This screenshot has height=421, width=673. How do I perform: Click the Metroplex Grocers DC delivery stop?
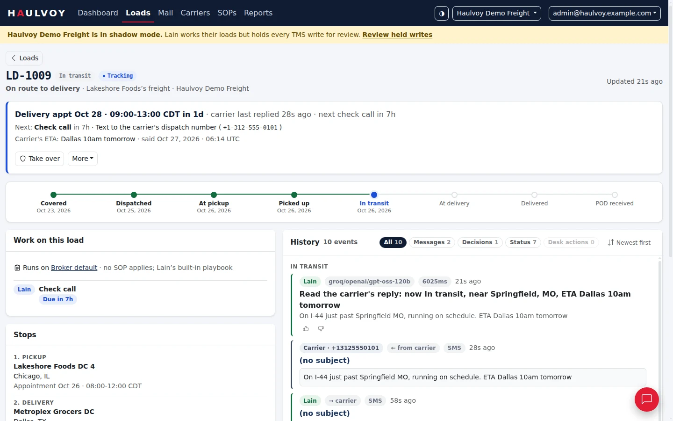point(54,412)
